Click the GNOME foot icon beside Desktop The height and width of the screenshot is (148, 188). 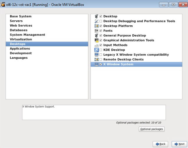96,16
